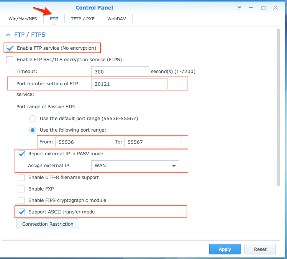
Task: Click the FTP port number field
Action: point(129,84)
